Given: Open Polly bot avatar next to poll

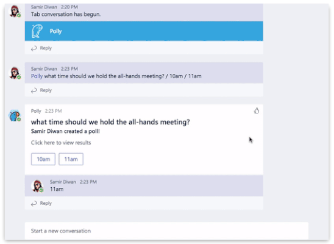Looking at the screenshot, I should point(15,116).
